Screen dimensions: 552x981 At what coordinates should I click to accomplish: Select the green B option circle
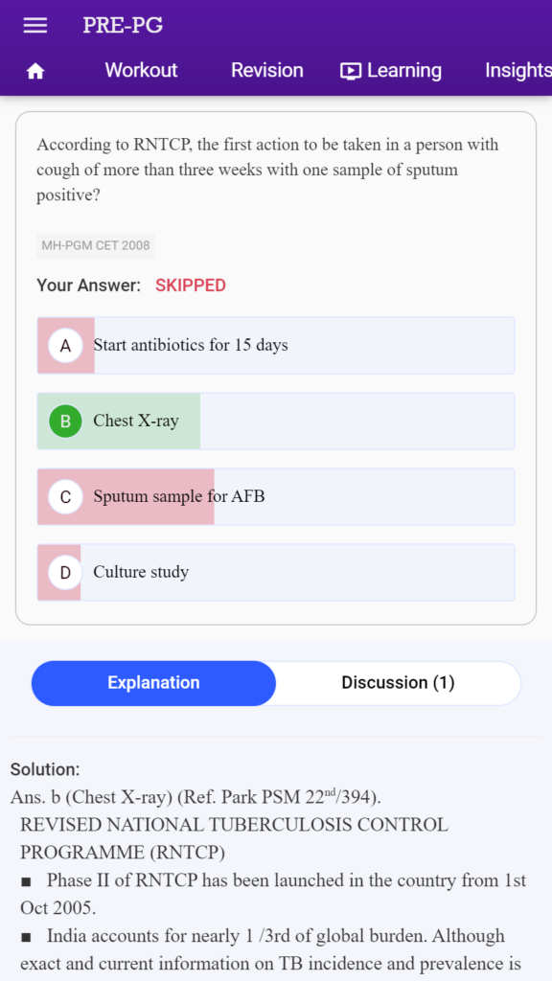(x=65, y=422)
